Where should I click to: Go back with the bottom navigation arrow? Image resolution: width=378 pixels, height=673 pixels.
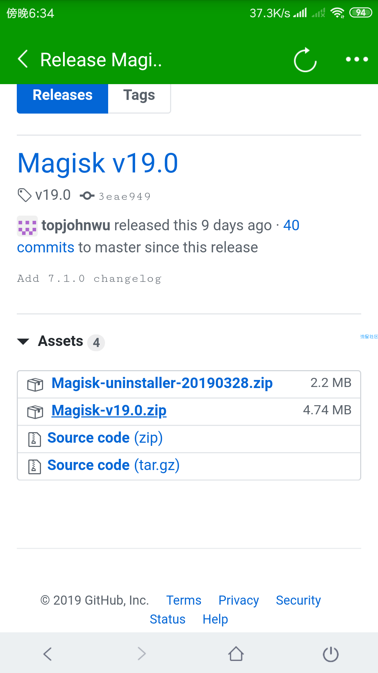click(48, 654)
